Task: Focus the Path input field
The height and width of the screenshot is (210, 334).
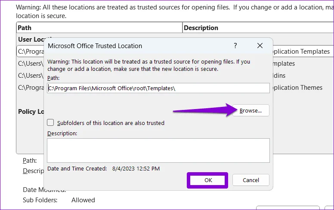Action: click(158, 88)
